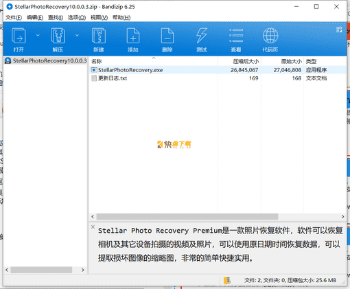Viewport: 350px width, 289px height.
Task: Expand the Open button dropdown arrow
Action: pos(38,35)
